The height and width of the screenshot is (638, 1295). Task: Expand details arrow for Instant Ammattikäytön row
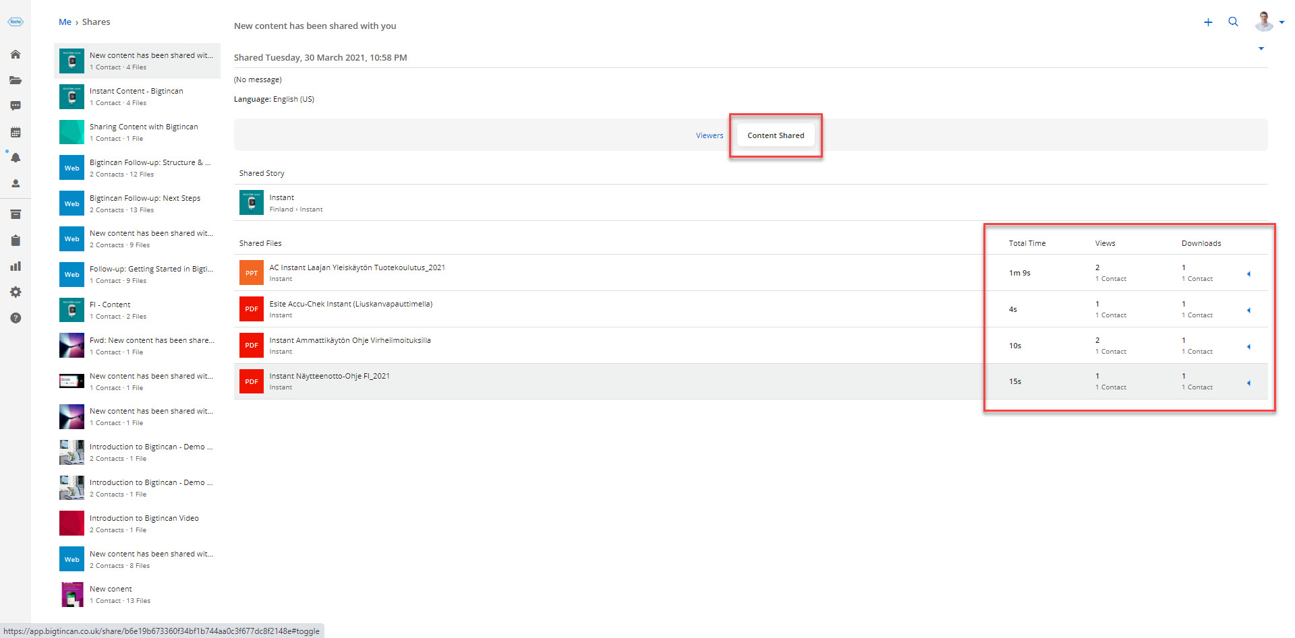coord(1248,346)
